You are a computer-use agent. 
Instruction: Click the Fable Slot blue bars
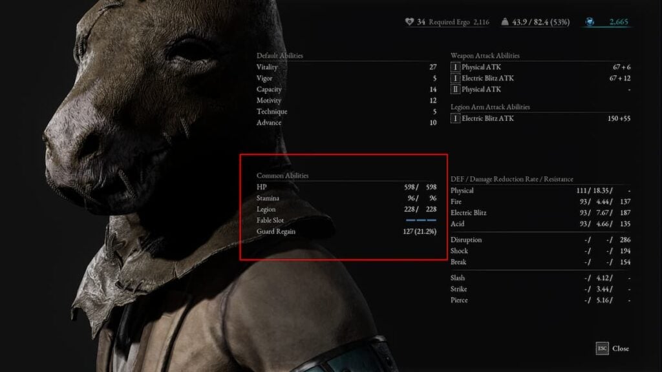[421, 220]
